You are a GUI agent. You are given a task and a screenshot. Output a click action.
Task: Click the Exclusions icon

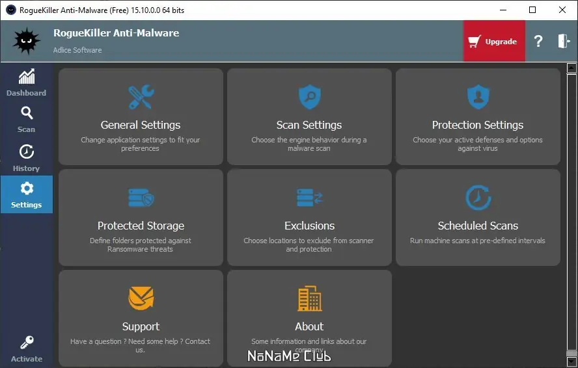309,198
